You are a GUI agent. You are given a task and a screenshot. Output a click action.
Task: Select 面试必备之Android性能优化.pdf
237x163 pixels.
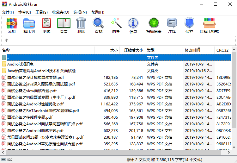pyautogui.click(x=35, y=104)
